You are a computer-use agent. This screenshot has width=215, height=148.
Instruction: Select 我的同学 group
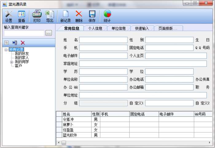22,62
